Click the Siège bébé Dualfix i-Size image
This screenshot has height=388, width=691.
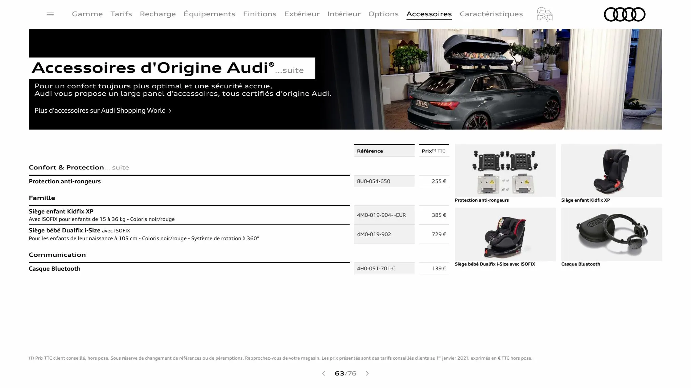pos(505,234)
